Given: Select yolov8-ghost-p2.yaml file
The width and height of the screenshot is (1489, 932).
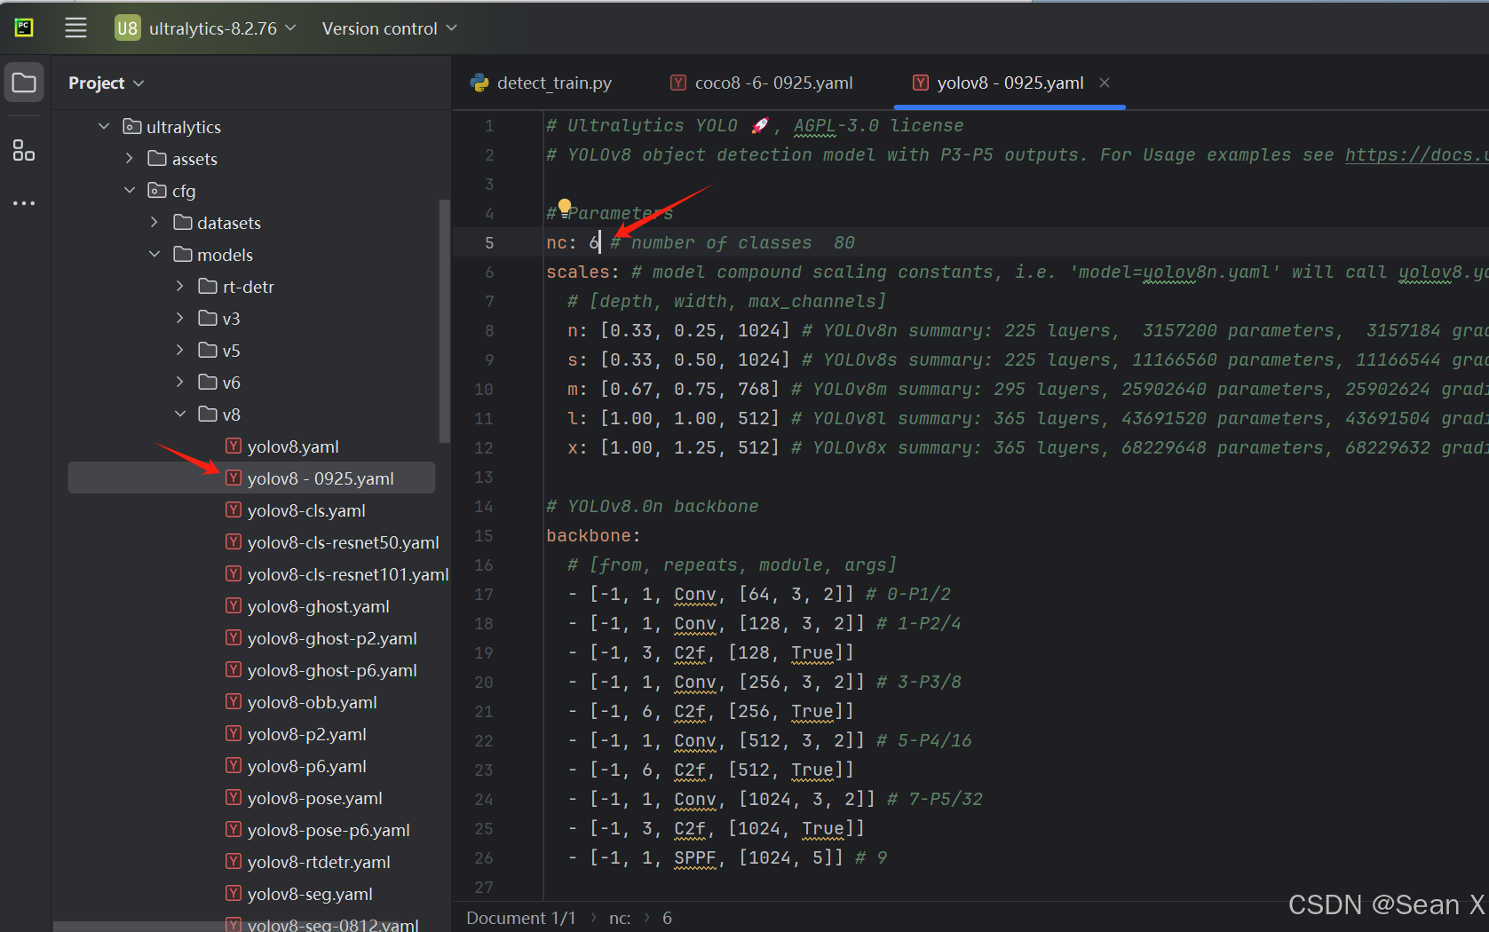Looking at the screenshot, I should [x=332, y=638].
